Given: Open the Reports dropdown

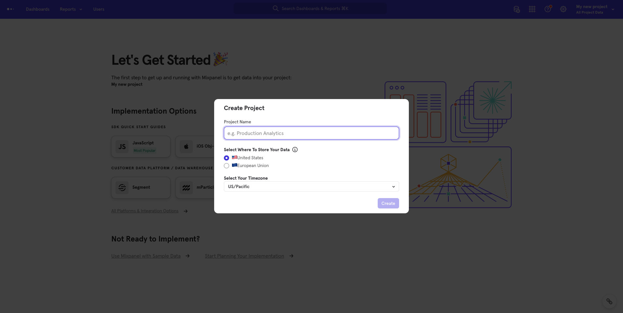Looking at the screenshot, I should 70,9.
